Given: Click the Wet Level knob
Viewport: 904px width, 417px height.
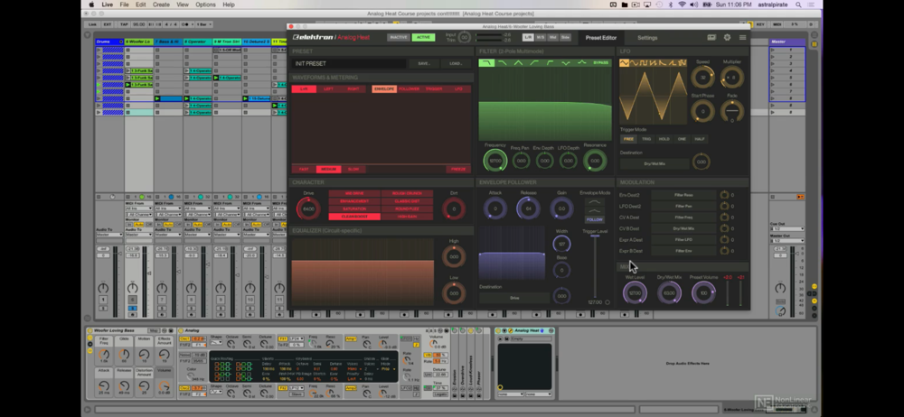Looking at the screenshot, I should 635,293.
